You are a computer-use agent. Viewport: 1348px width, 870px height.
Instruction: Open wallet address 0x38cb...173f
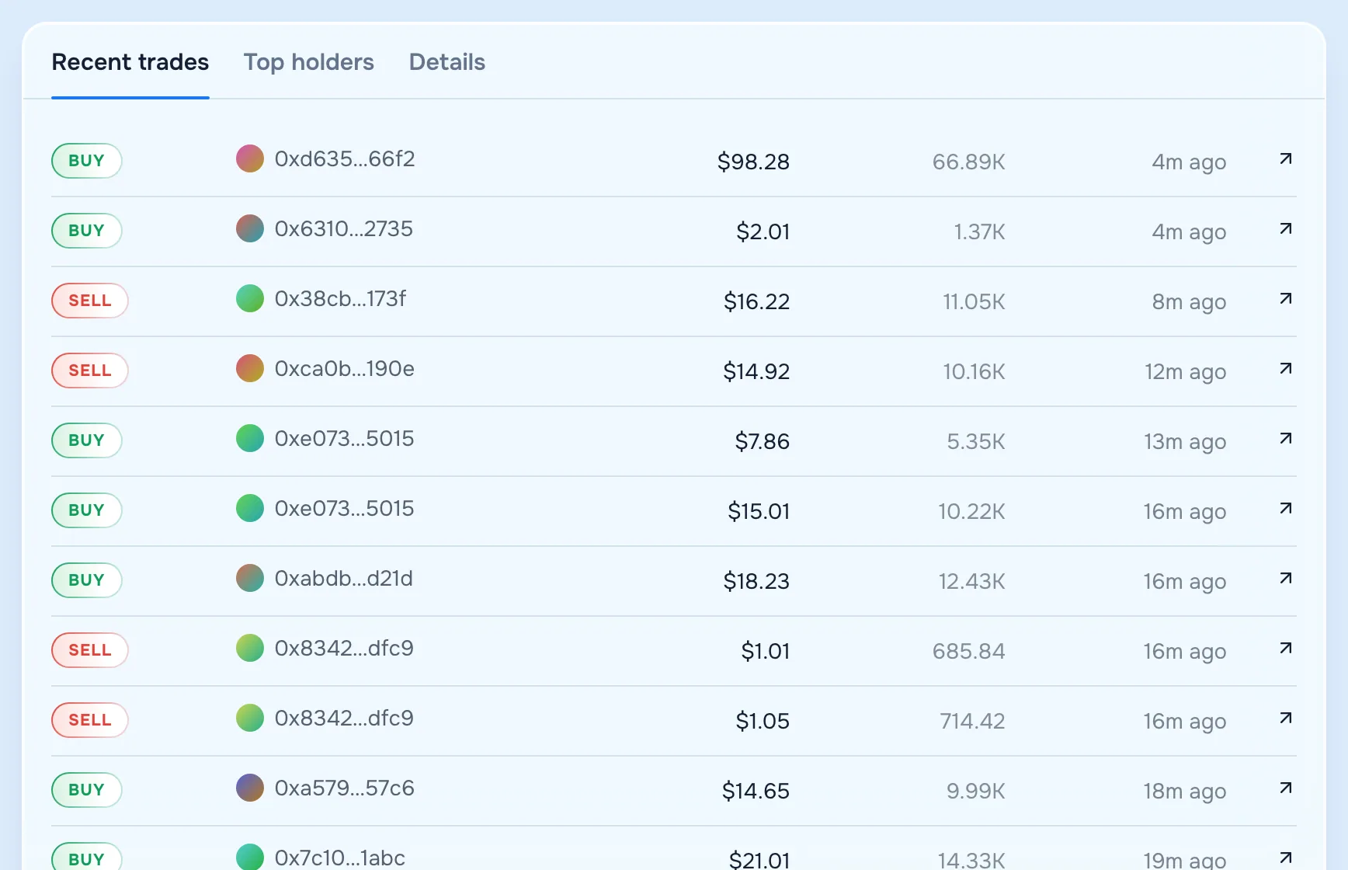click(x=340, y=299)
